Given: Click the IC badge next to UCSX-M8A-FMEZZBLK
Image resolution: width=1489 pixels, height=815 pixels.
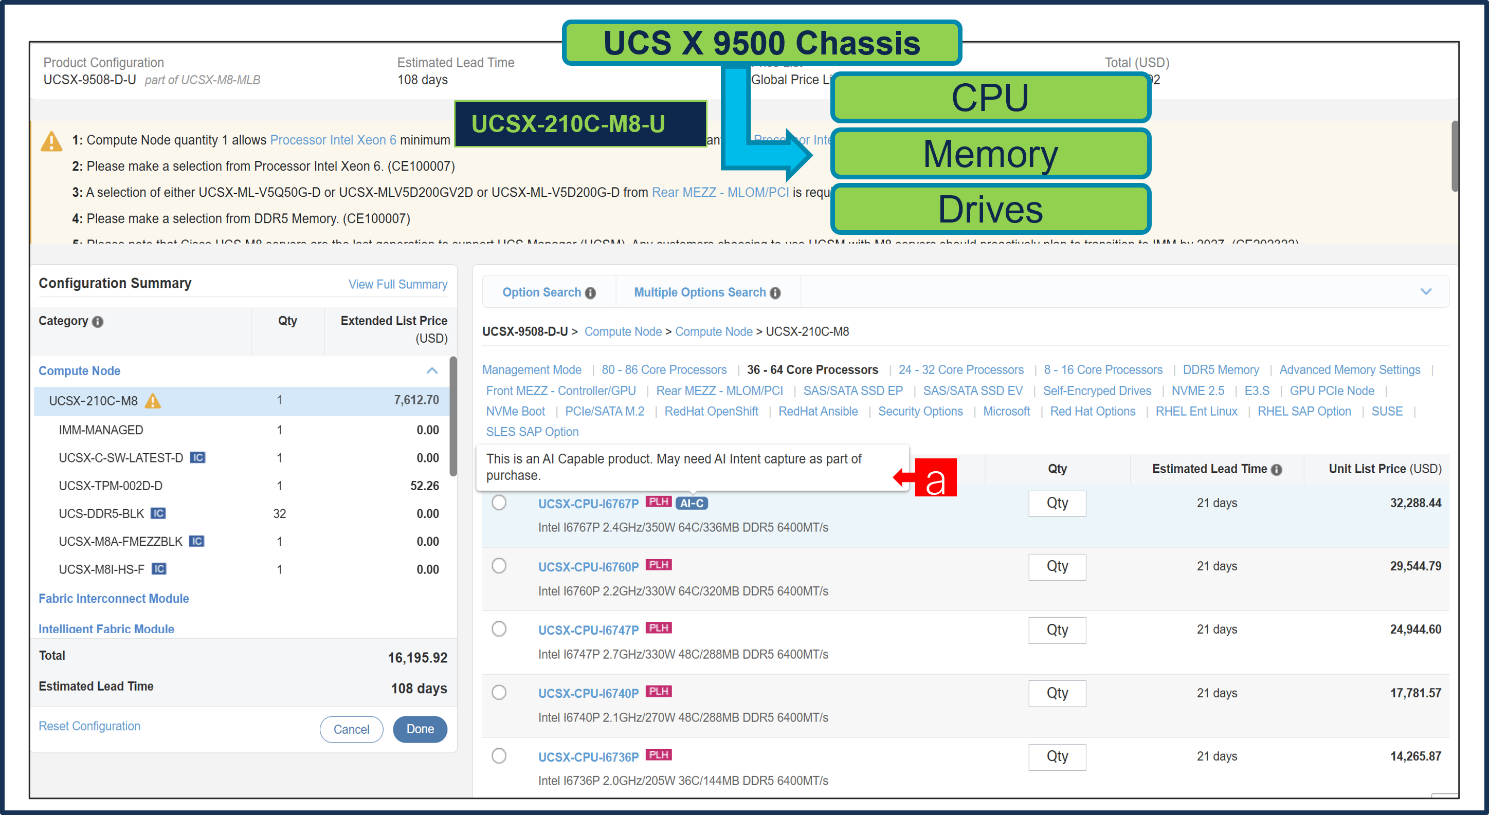Looking at the screenshot, I should click(196, 541).
